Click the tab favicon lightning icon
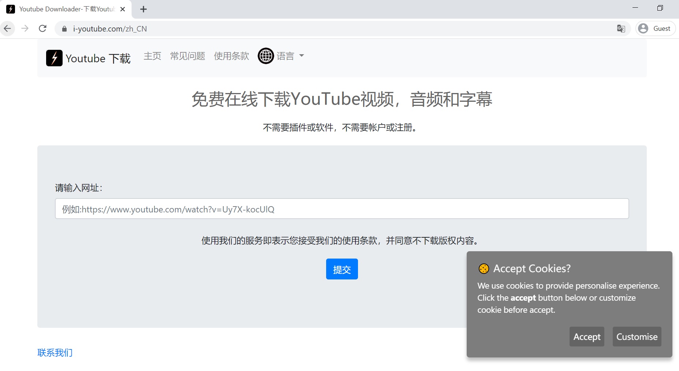The image size is (679, 371). pos(11,9)
